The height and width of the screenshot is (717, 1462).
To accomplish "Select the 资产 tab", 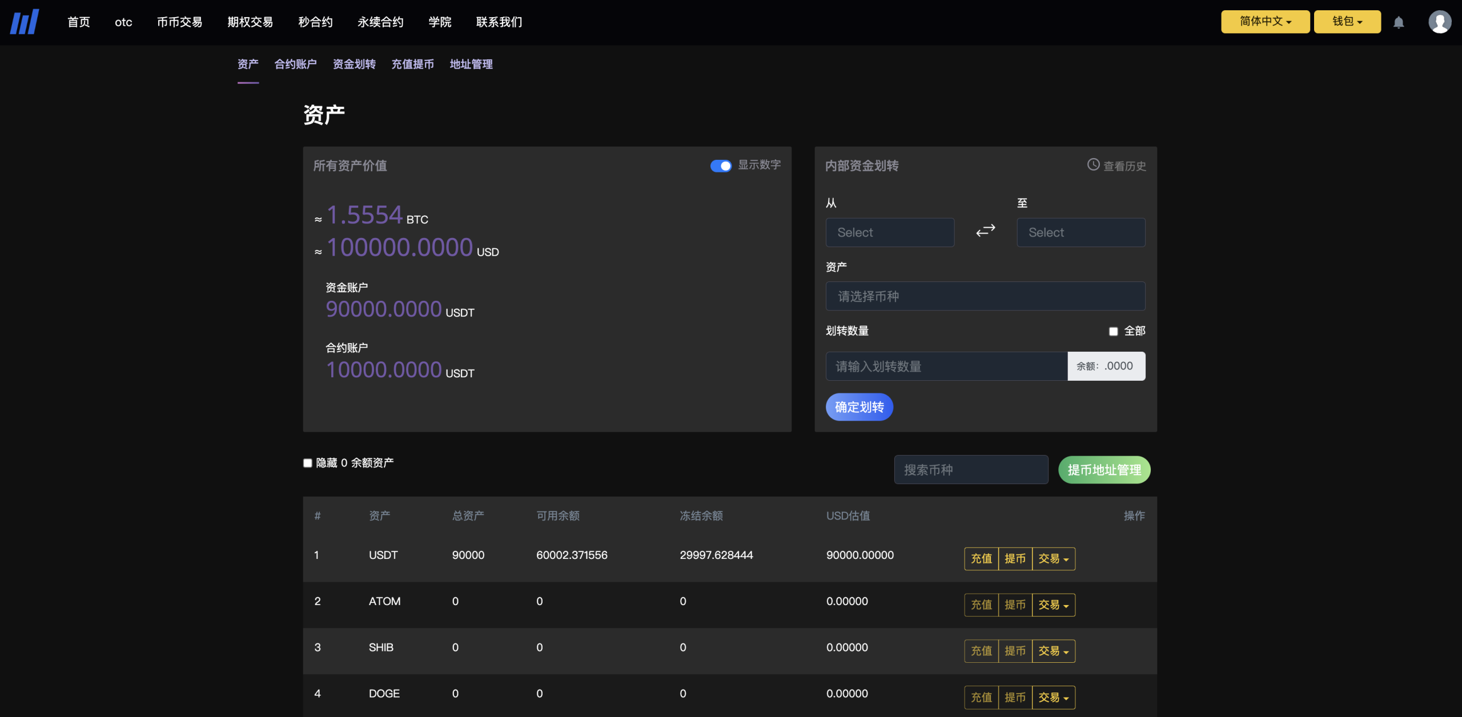I will 248,64.
